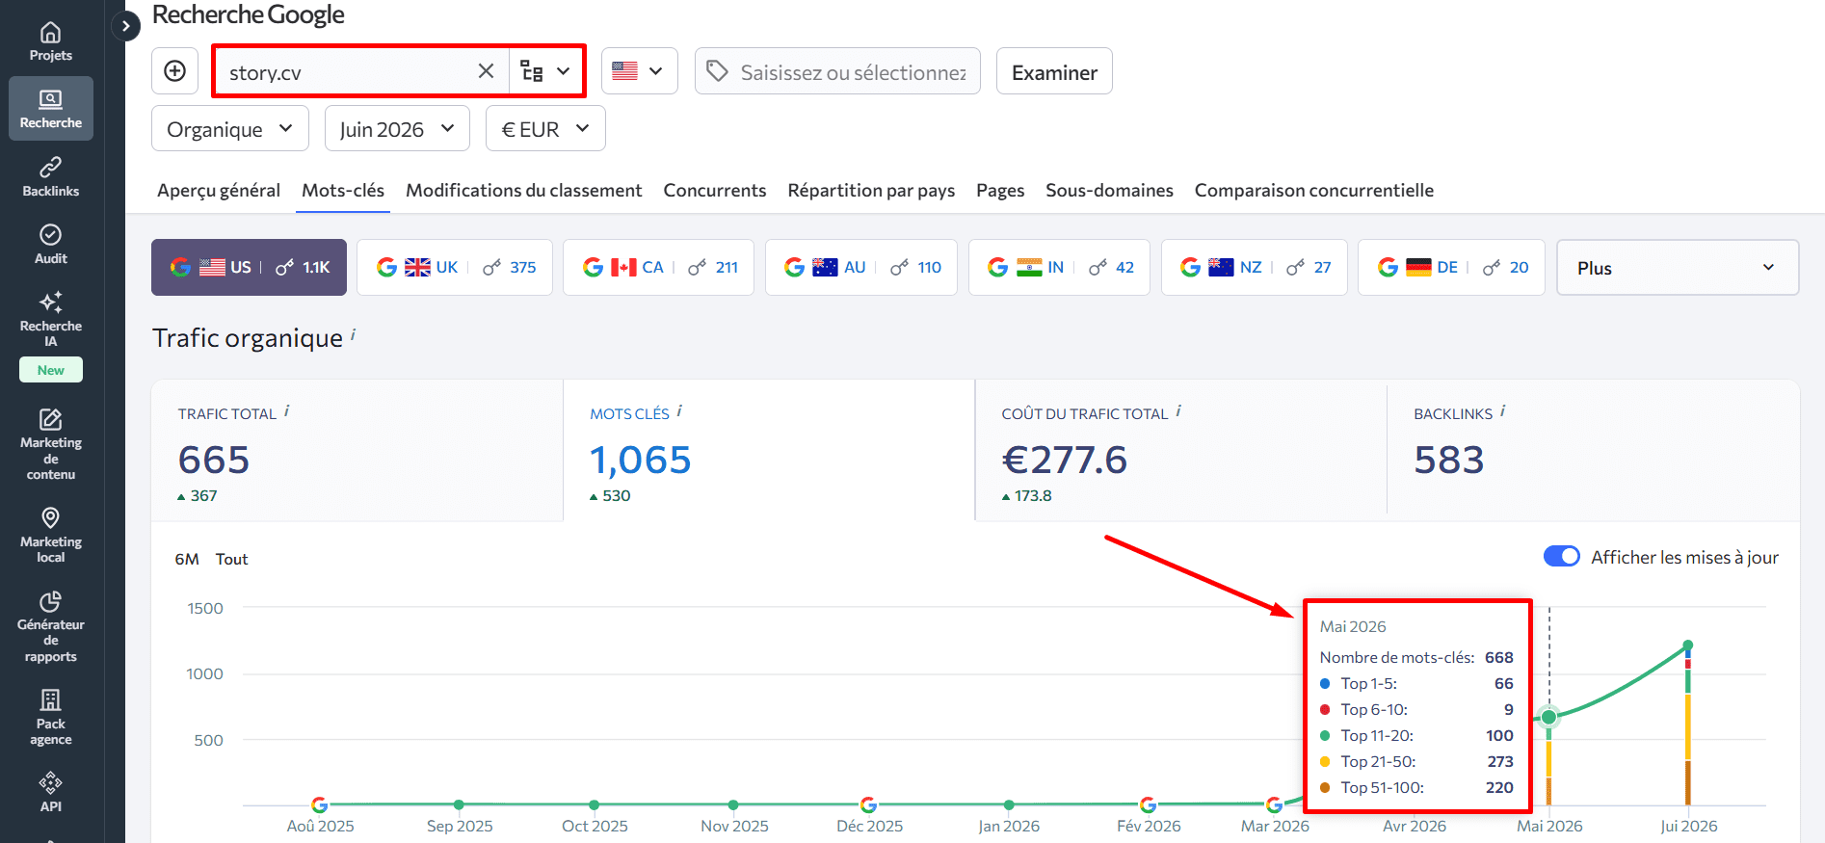
Task: Click the Nov 2025 chart data point
Action: pos(733,804)
